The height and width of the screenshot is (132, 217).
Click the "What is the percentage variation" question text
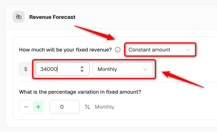pyautogui.click(x=80, y=92)
